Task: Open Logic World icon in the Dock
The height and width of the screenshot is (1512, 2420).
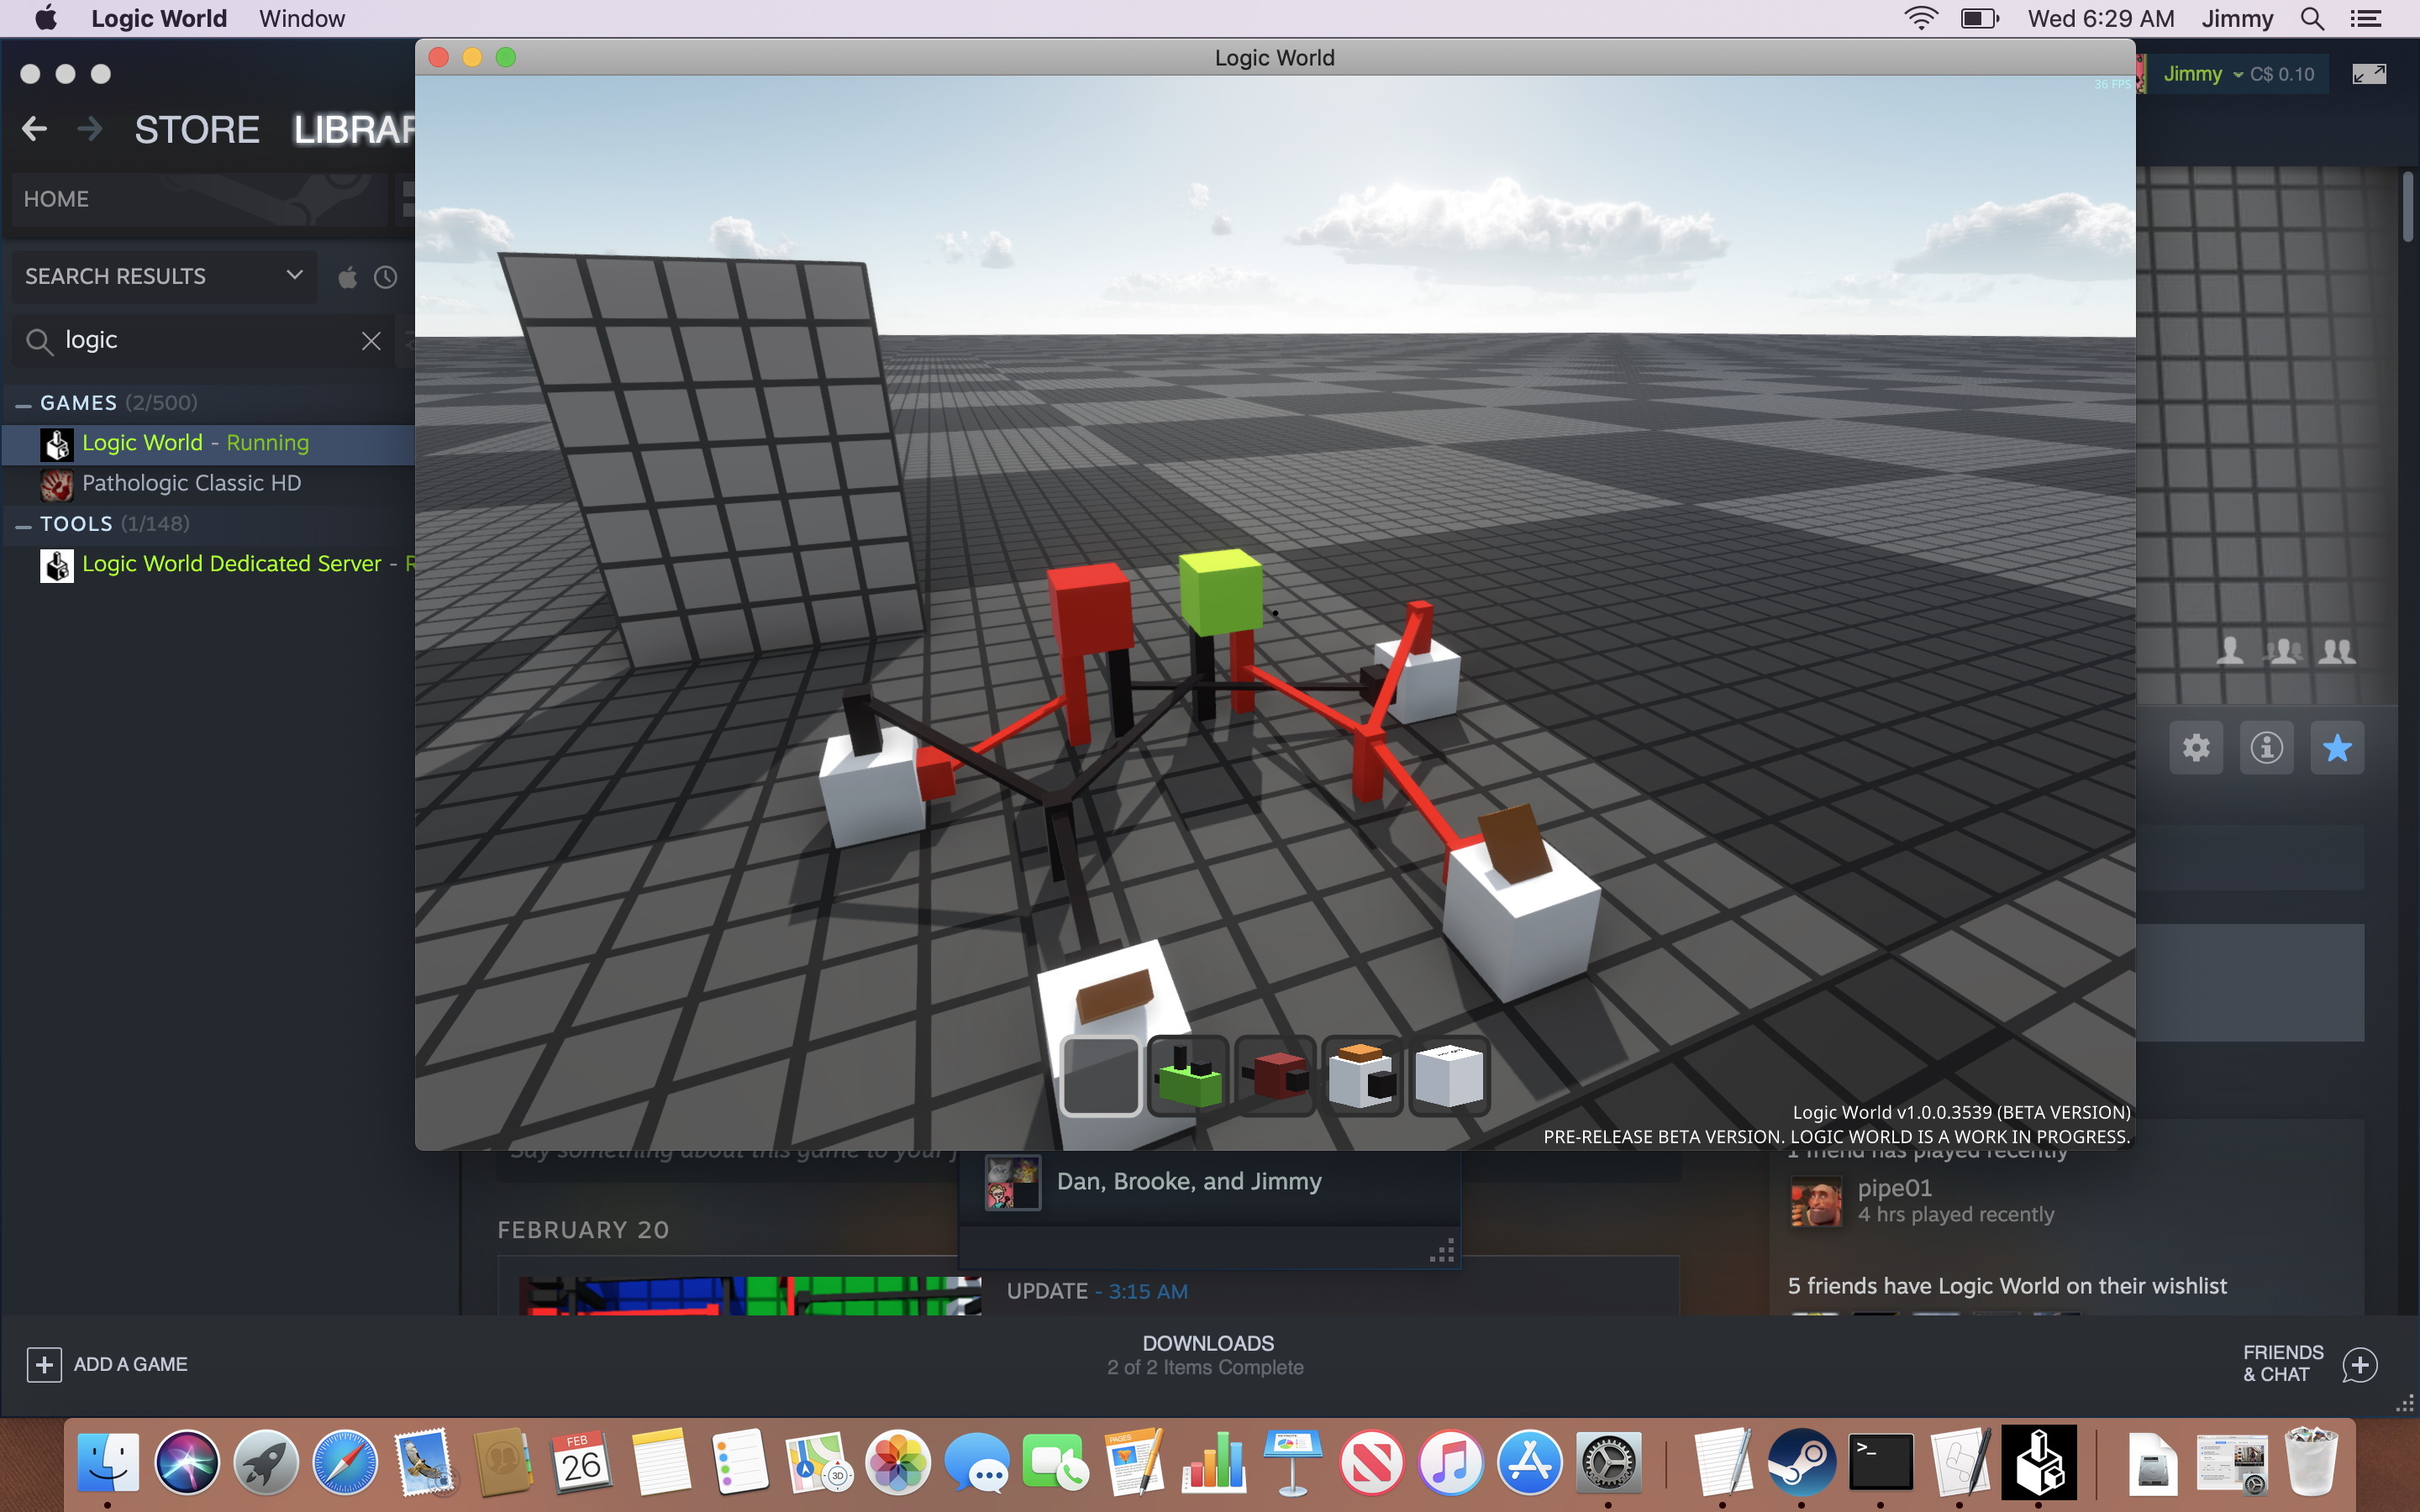Action: [2039, 1462]
